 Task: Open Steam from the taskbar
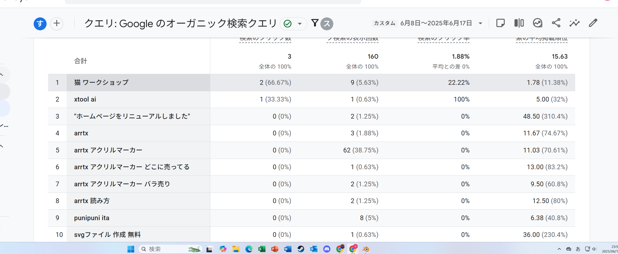[301, 249]
